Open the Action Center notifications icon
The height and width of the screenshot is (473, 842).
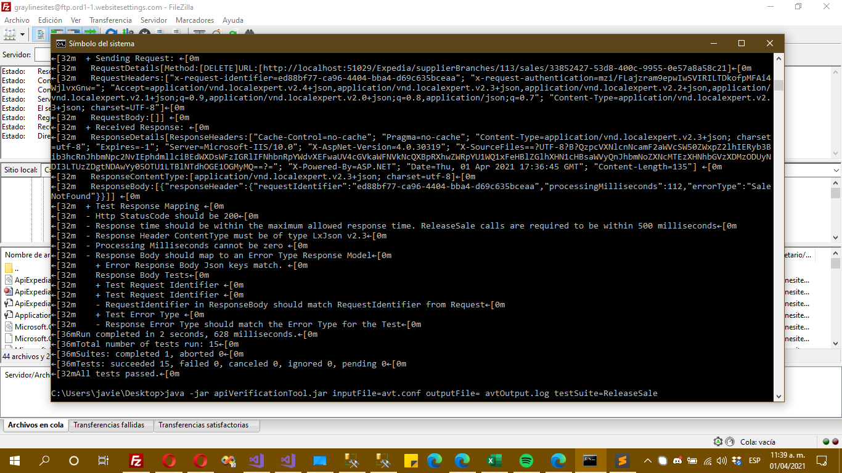point(822,461)
